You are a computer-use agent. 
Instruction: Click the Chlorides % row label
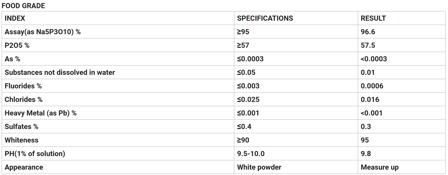[24, 99]
